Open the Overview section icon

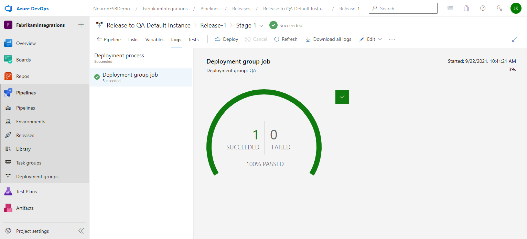[8, 43]
